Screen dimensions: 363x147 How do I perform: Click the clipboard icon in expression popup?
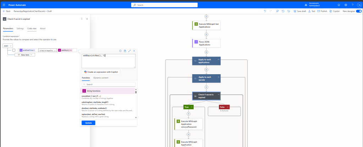pyautogui.click(x=125, y=51)
